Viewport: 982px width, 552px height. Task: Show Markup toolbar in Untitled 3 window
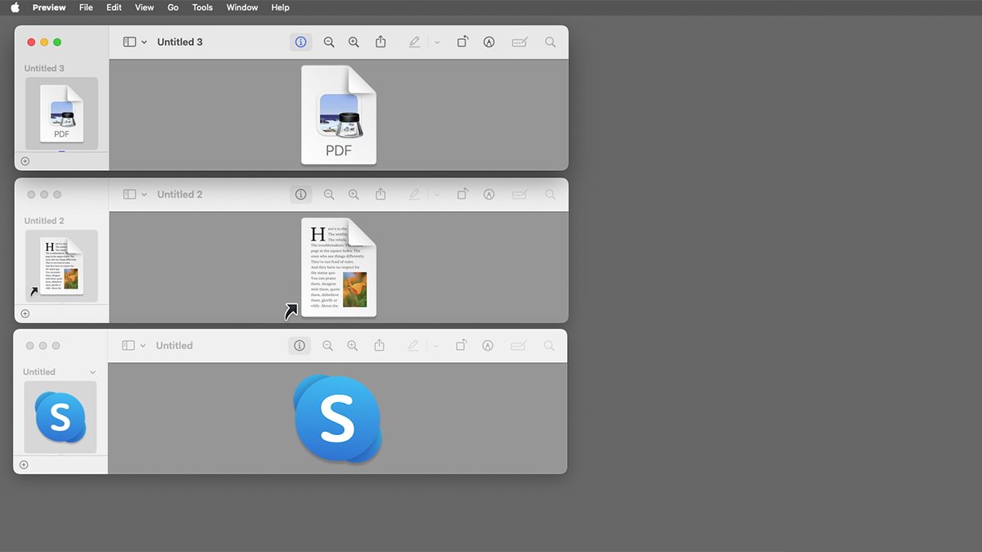489,42
